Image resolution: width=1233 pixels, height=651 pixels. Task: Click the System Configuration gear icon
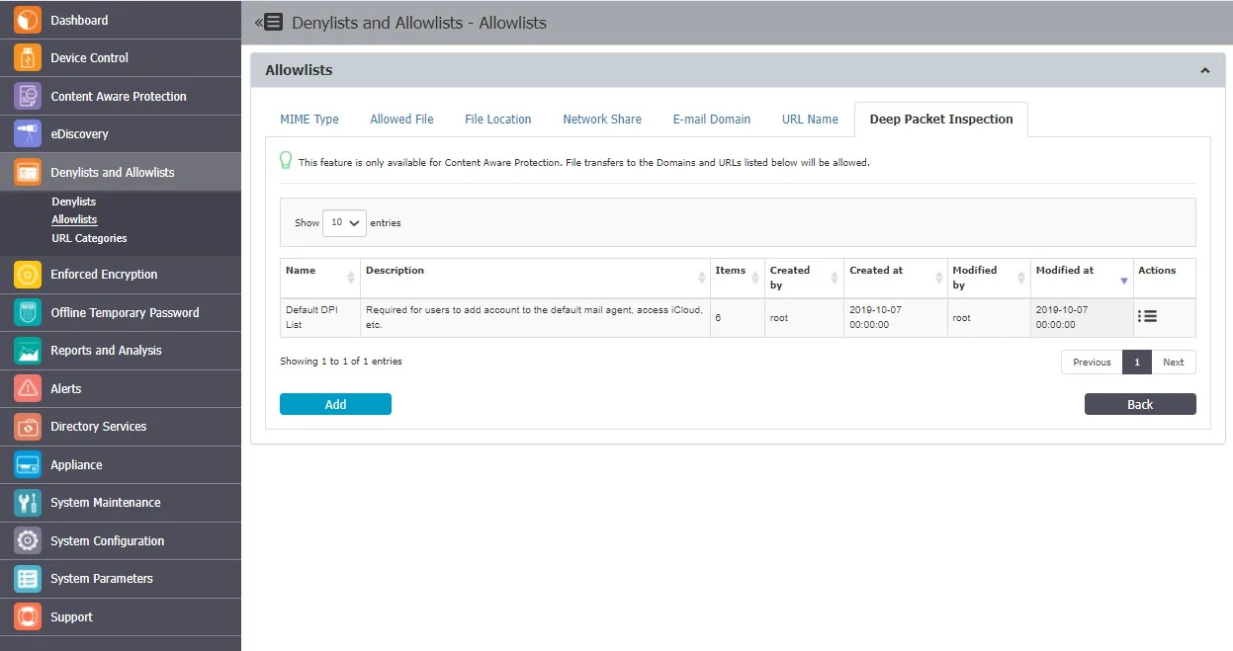(28, 540)
